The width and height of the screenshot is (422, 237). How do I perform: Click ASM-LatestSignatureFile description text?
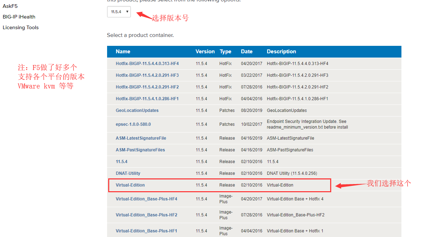tap(290, 138)
